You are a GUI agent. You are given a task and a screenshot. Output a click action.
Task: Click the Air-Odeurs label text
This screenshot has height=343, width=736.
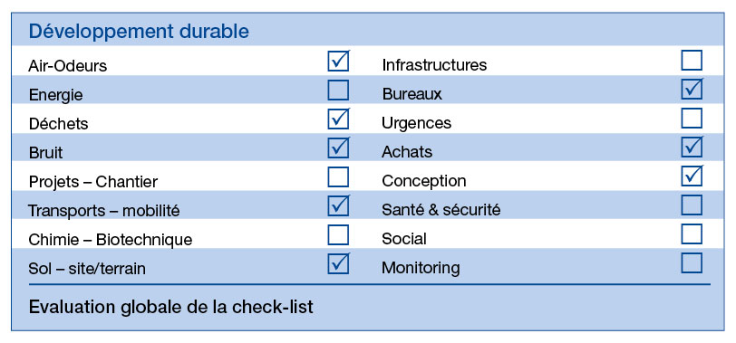coord(68,66)
